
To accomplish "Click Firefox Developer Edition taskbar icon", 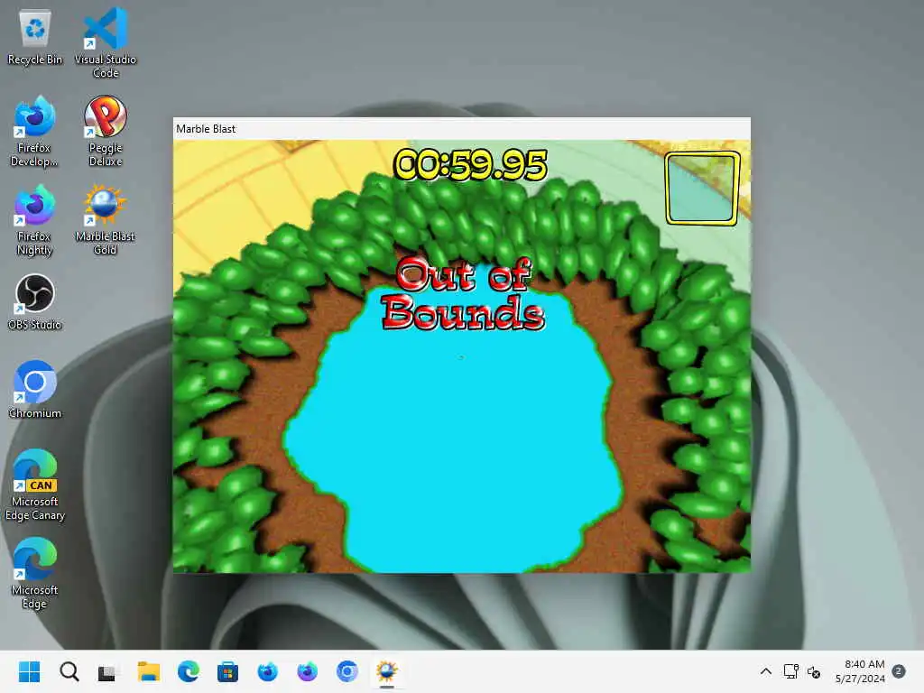I will (x=267, y=671).
